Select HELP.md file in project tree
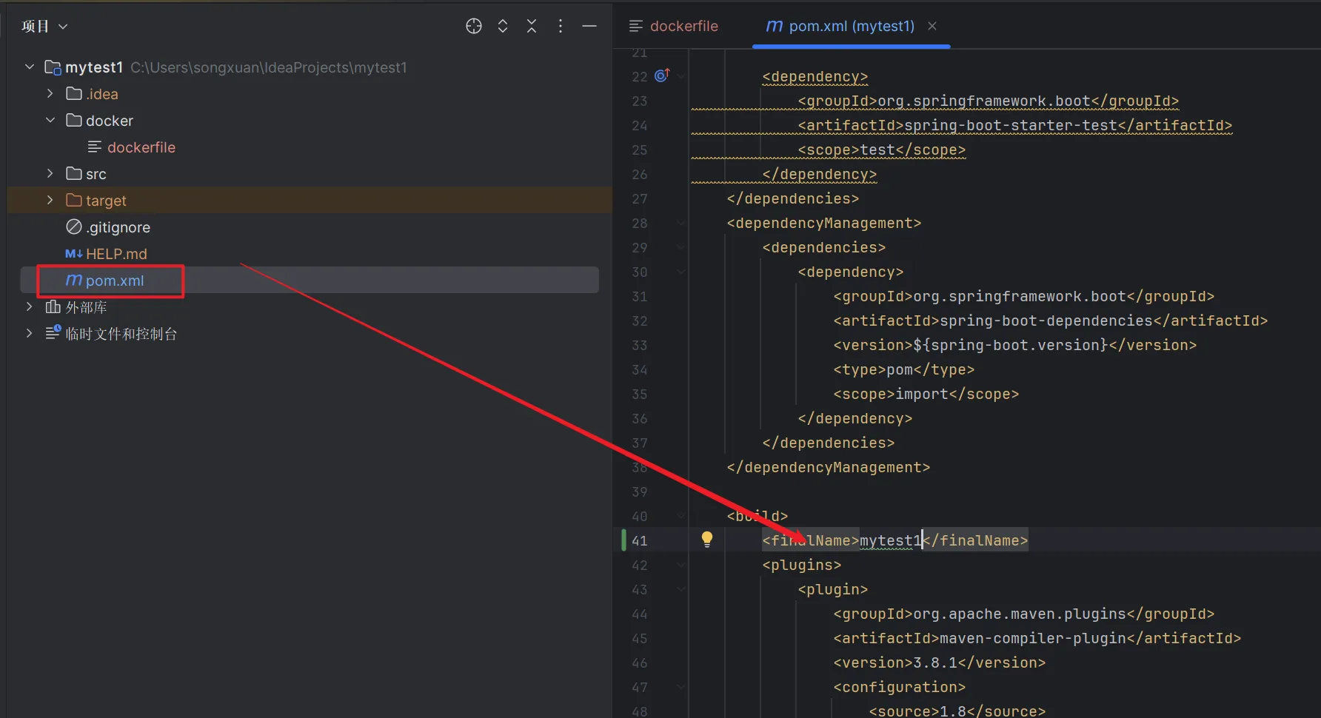The image size is (1321, 718). [x=116, y=254]
